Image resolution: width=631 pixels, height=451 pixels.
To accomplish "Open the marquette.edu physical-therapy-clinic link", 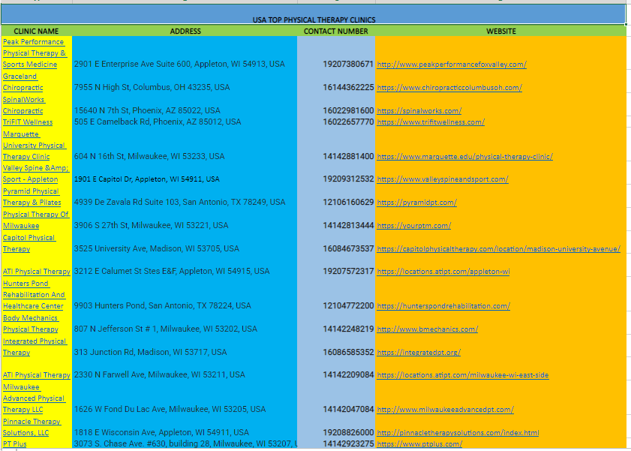I will (464, 157).
